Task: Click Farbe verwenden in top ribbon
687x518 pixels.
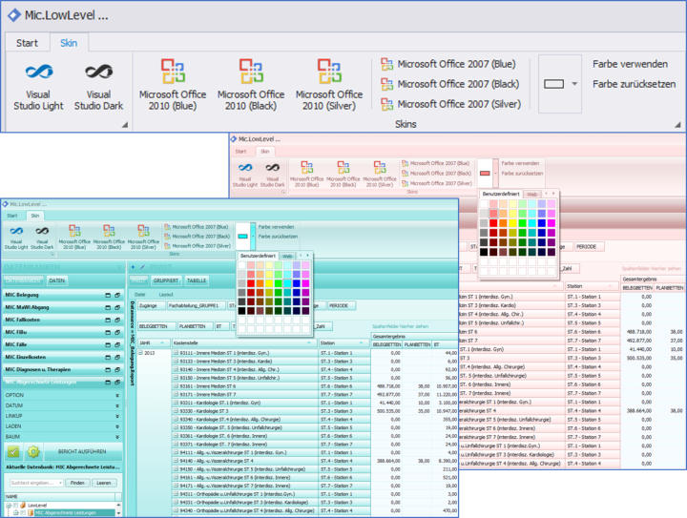Action: (x=630, y=64)
